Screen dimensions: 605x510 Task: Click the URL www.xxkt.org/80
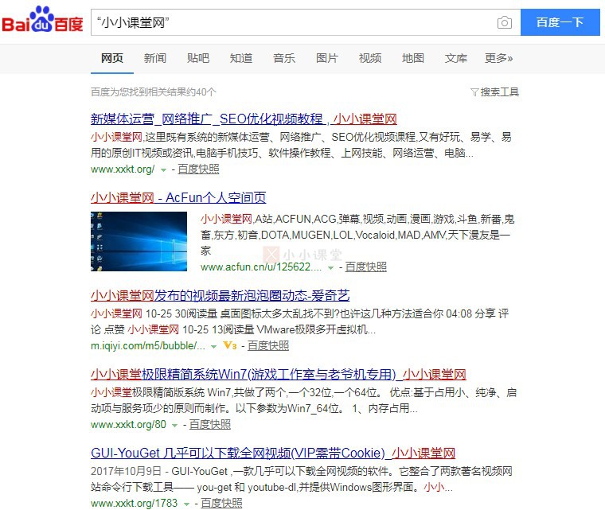point(128,424)
